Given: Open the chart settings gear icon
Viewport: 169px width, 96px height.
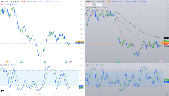Looking at the screenshot, I should [167, 95].
